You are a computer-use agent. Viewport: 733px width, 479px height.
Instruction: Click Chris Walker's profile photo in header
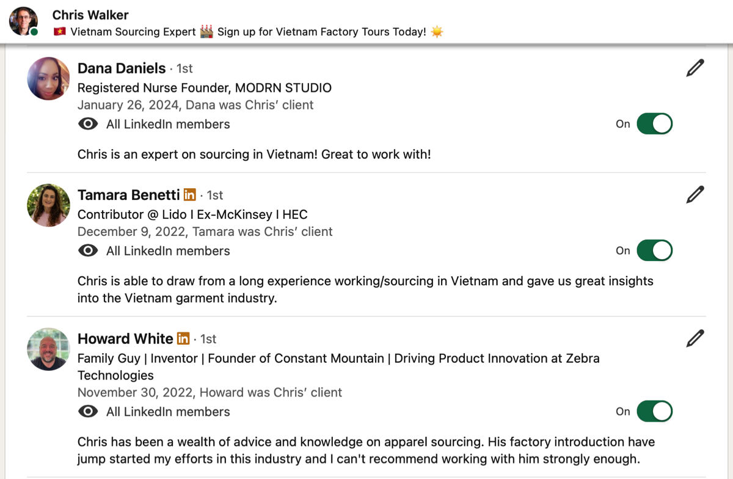[x=23, y=21]
